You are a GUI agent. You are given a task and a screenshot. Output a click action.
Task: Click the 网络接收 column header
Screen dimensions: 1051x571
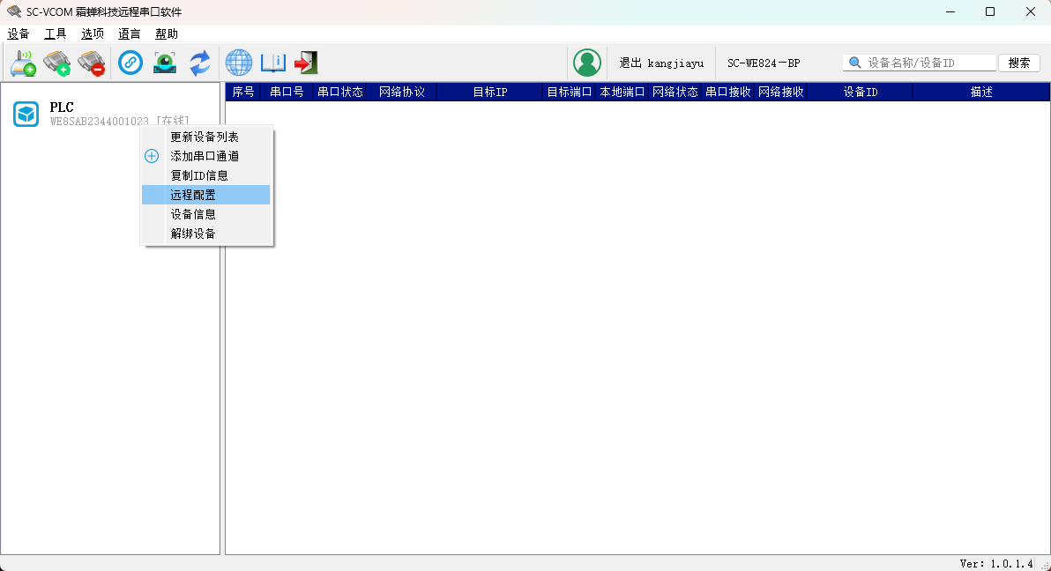(781, 92)
